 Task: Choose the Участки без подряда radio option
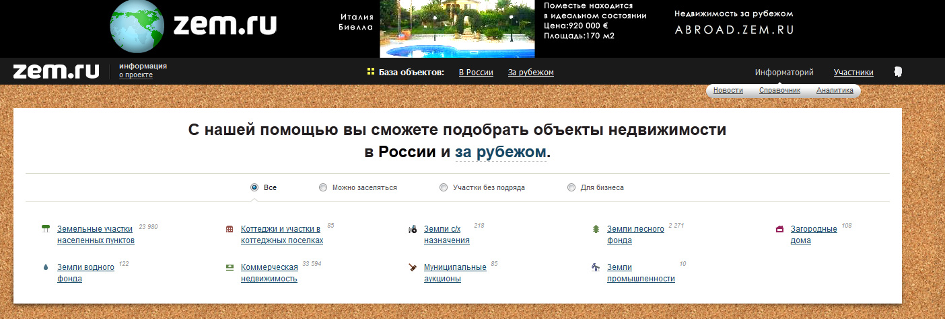pos(444,187)
